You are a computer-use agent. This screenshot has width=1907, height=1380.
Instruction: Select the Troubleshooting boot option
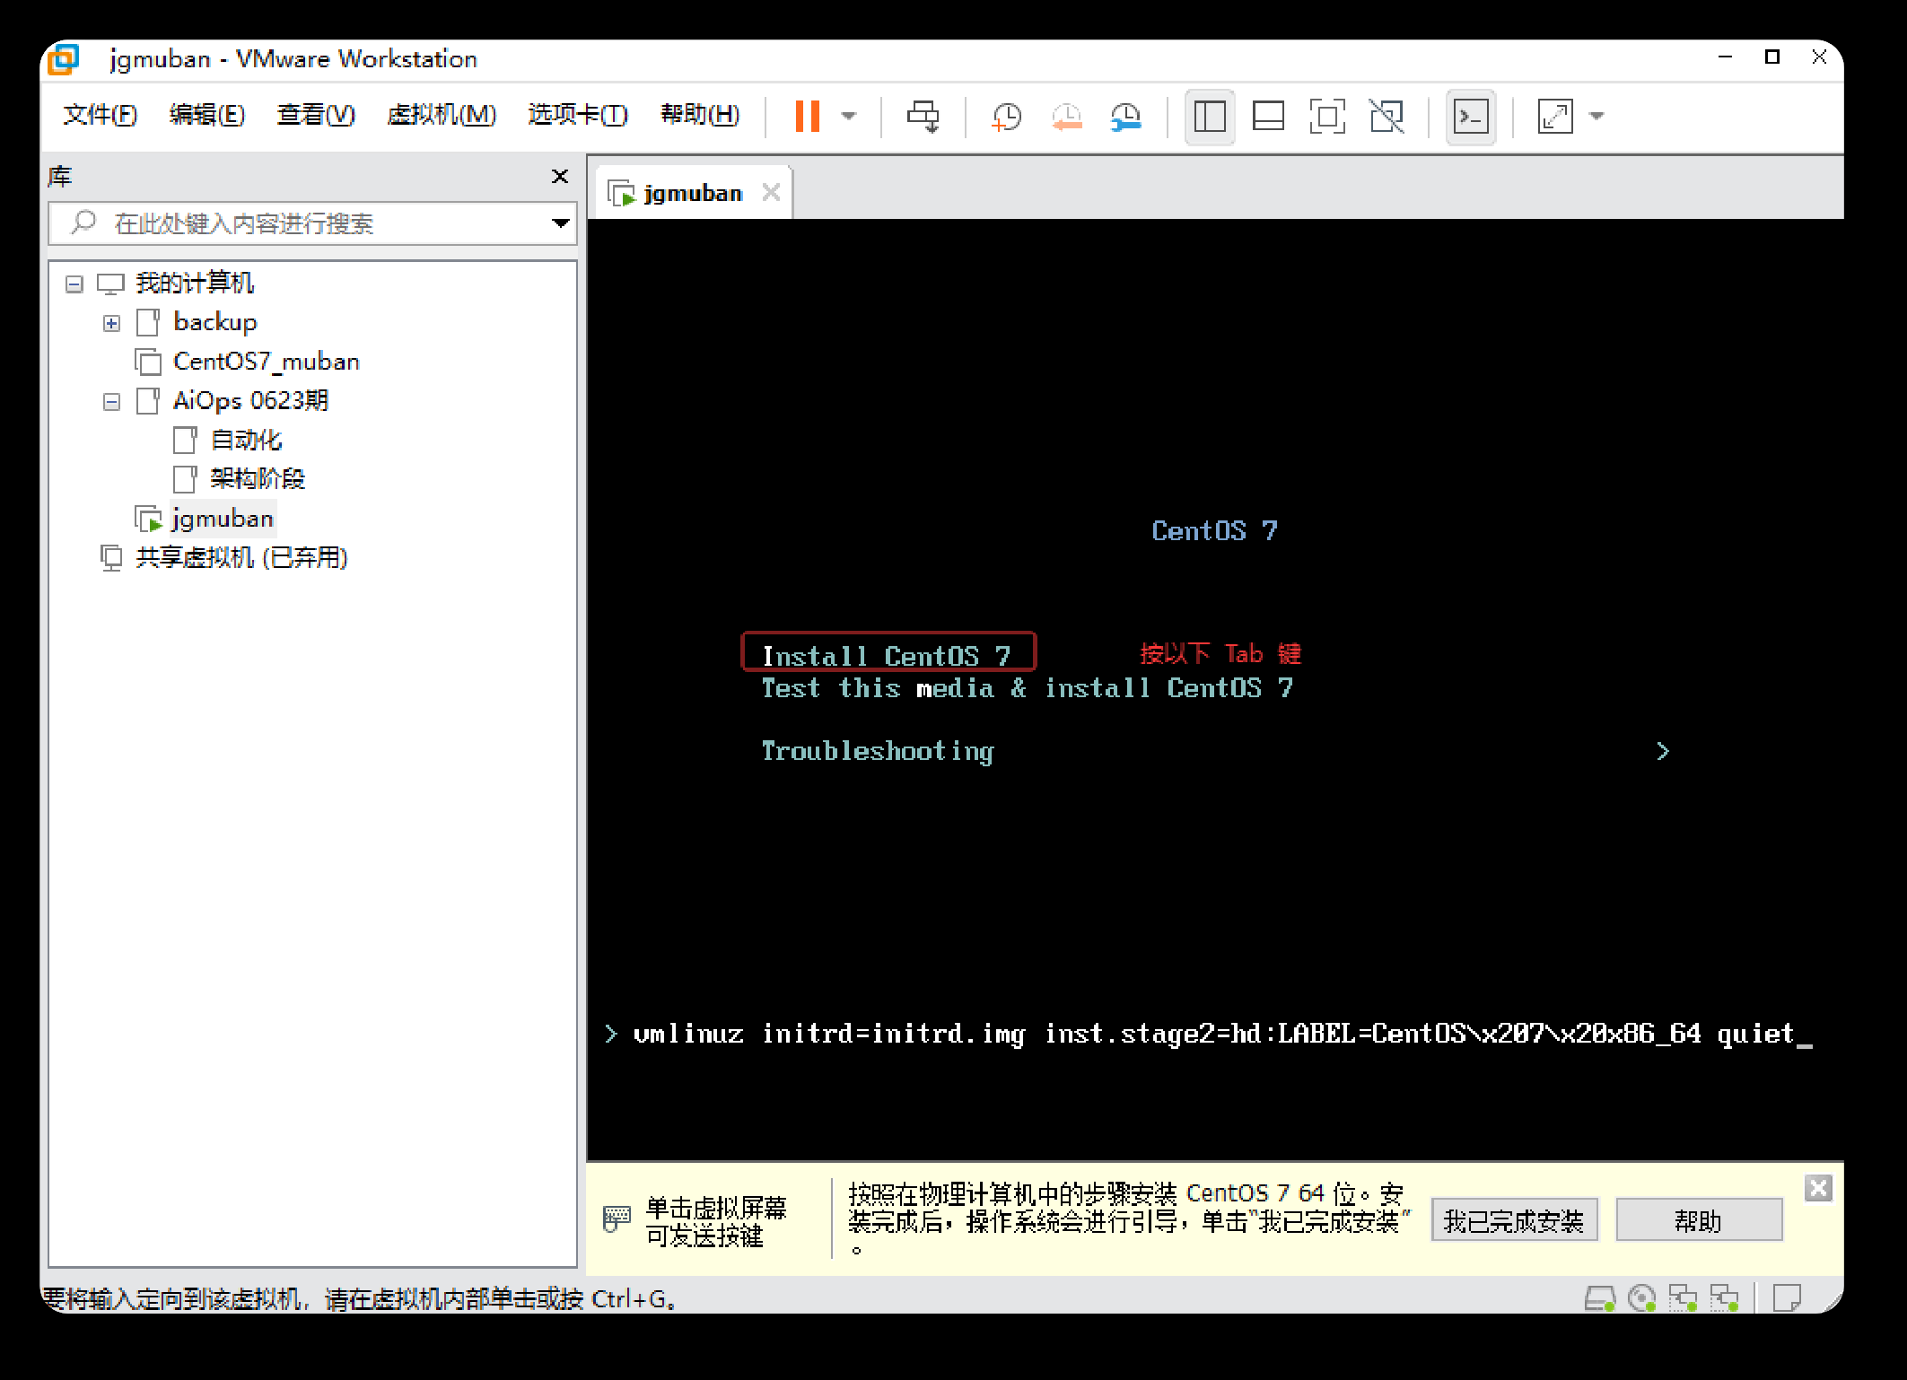tap(878, 751)
